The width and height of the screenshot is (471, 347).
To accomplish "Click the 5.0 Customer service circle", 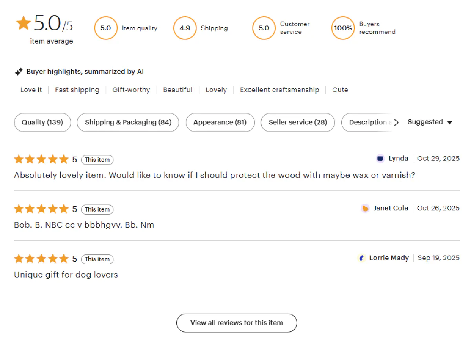I will coord(264,28).
